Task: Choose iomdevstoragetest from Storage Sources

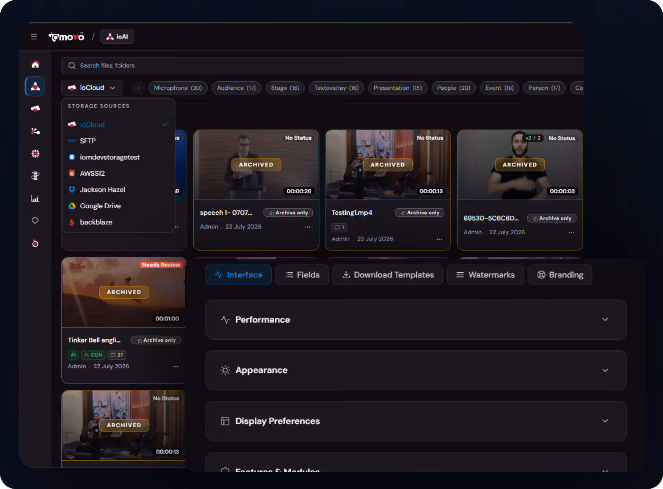Action: (x=118, y=157)
